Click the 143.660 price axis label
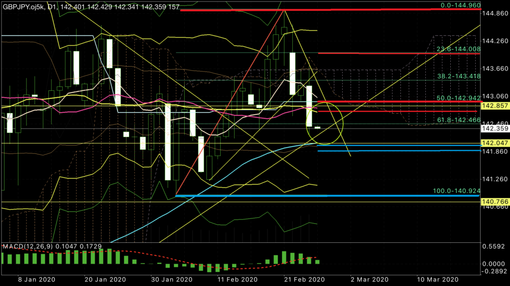Viewport: 510px width, 286px height. (496, 69)
